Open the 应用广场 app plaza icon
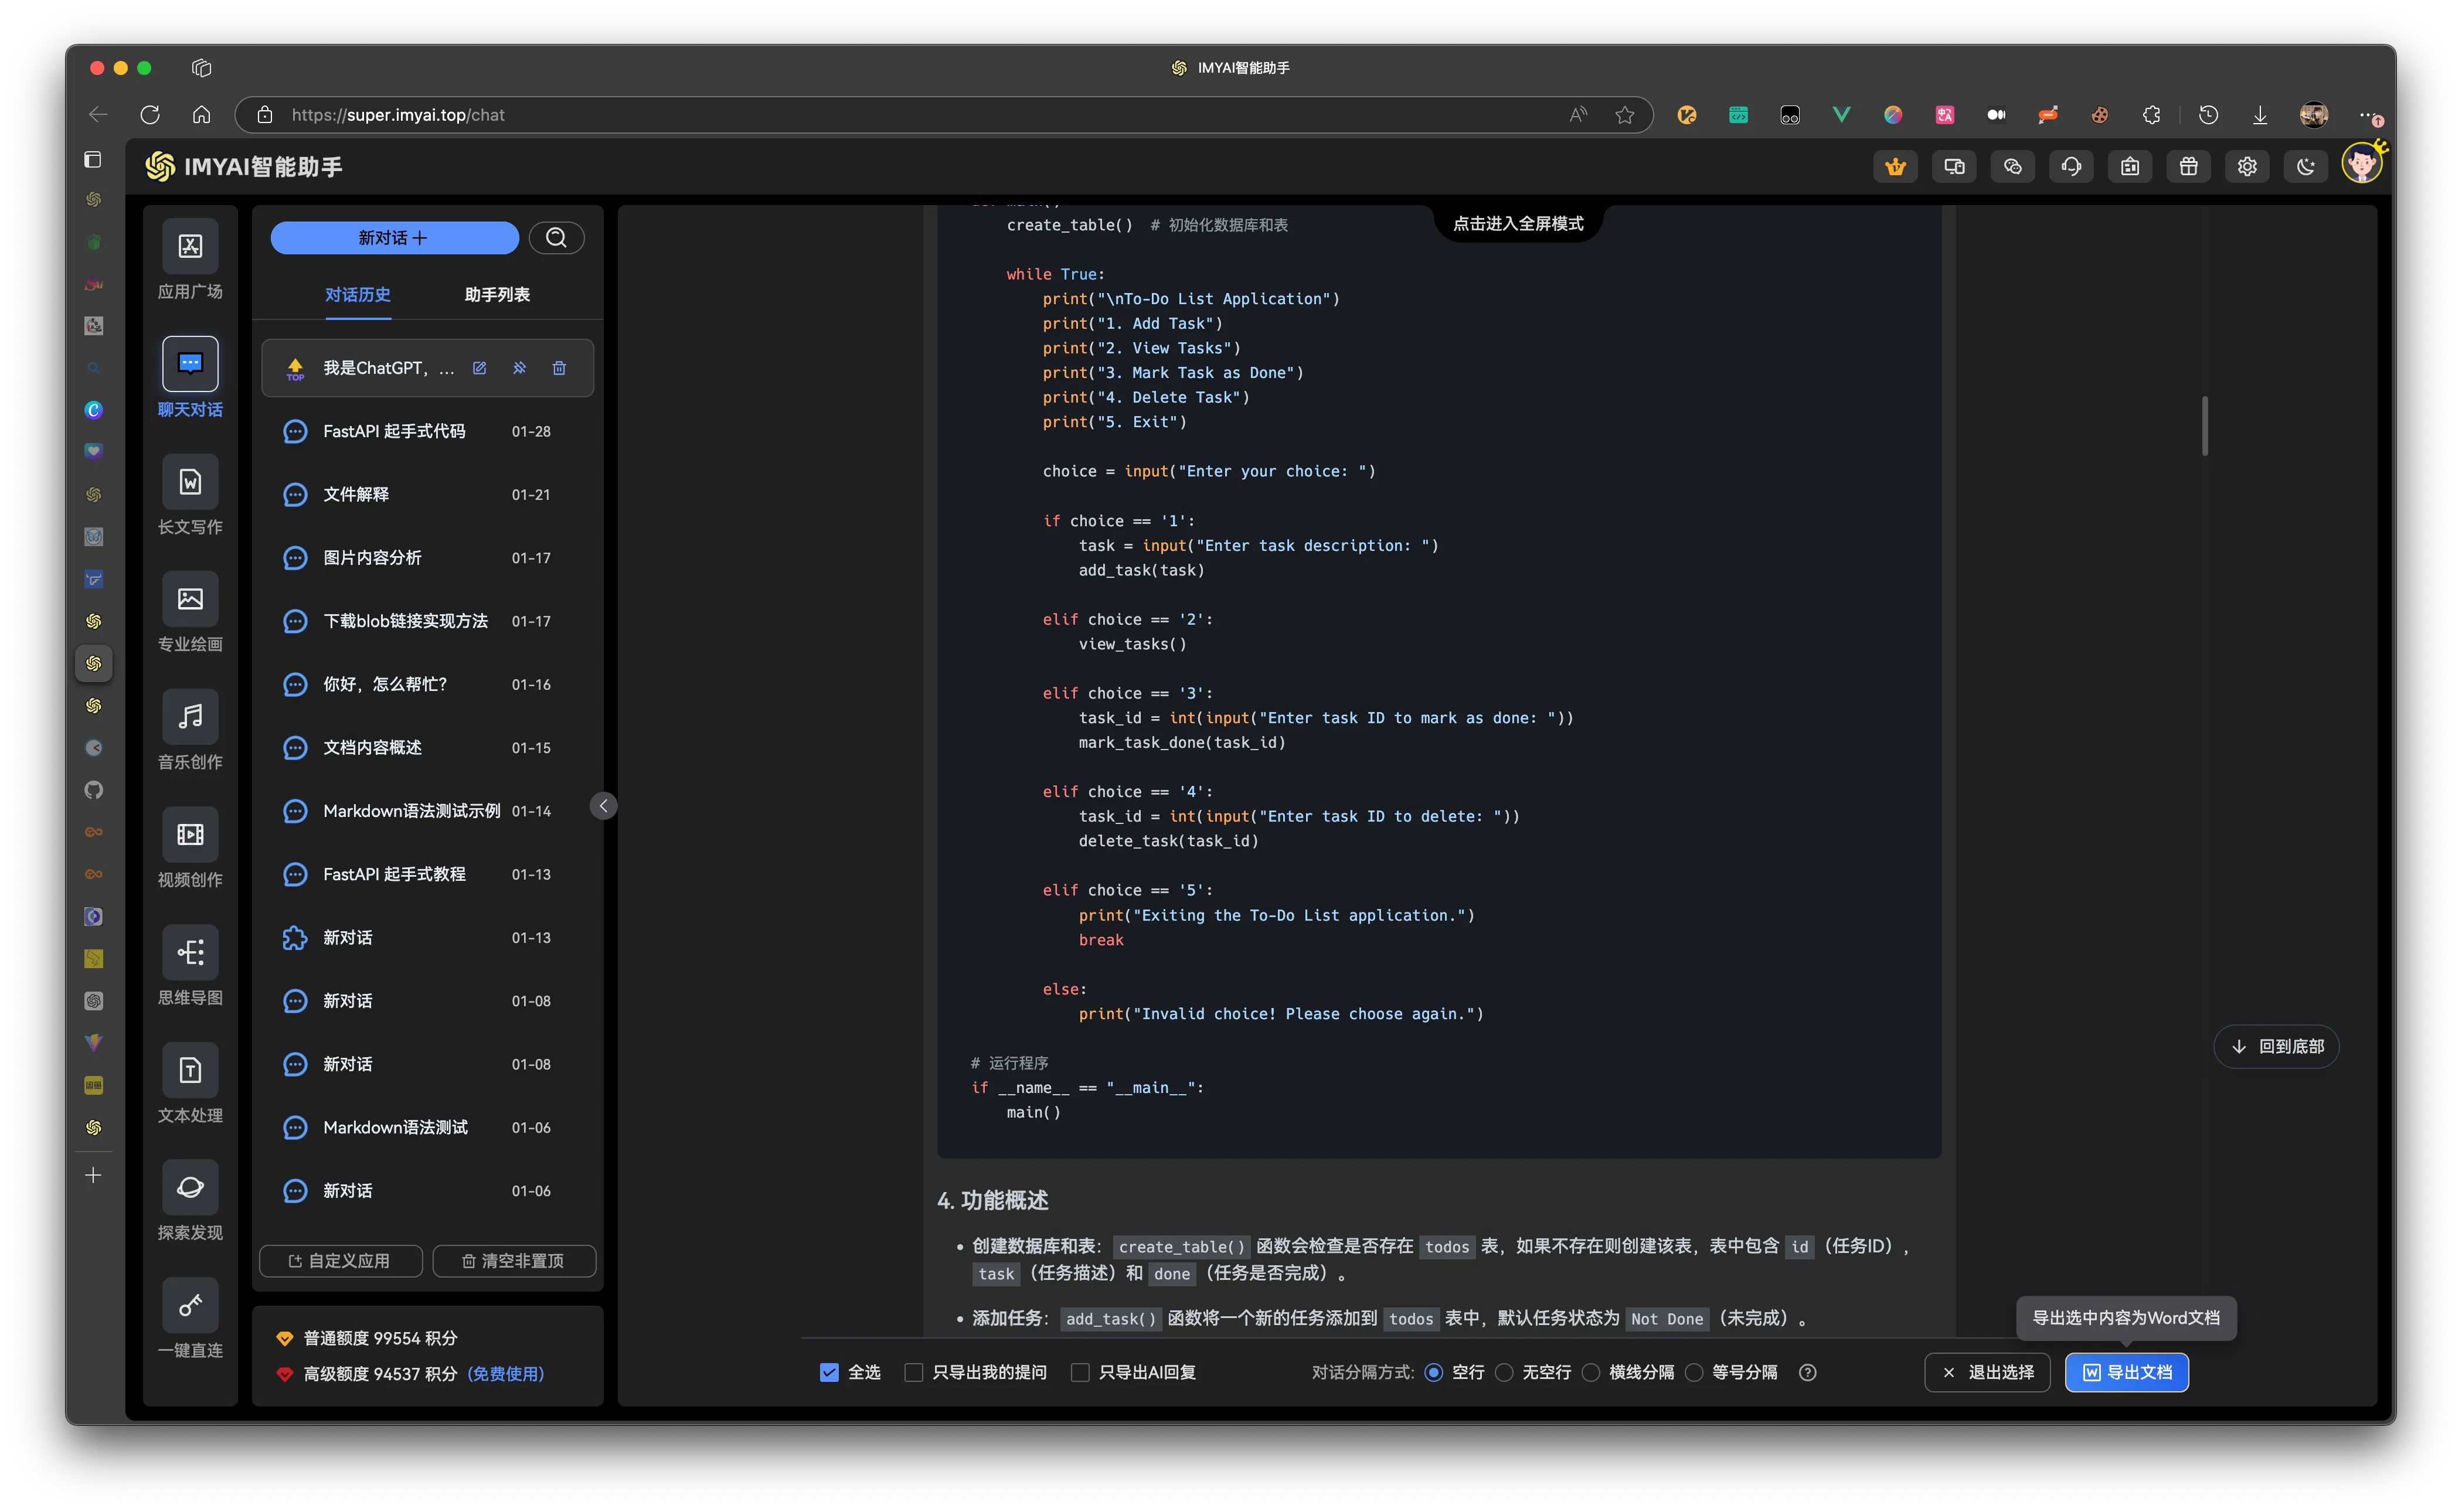 190,246
